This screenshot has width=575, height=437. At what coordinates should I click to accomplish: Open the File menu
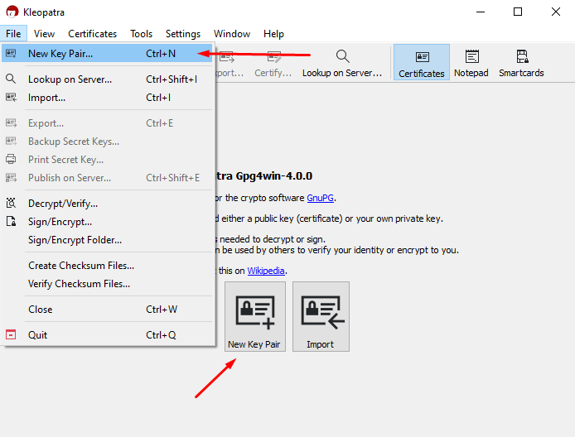coord(13,34)
